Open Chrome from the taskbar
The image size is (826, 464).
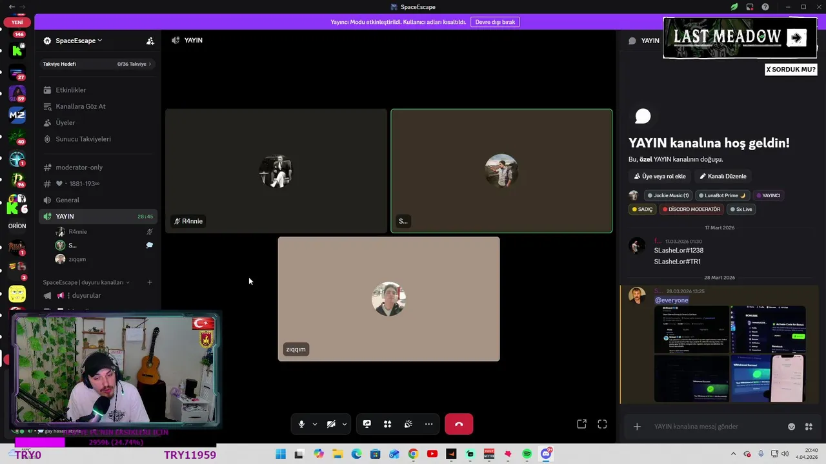(413, 454)
